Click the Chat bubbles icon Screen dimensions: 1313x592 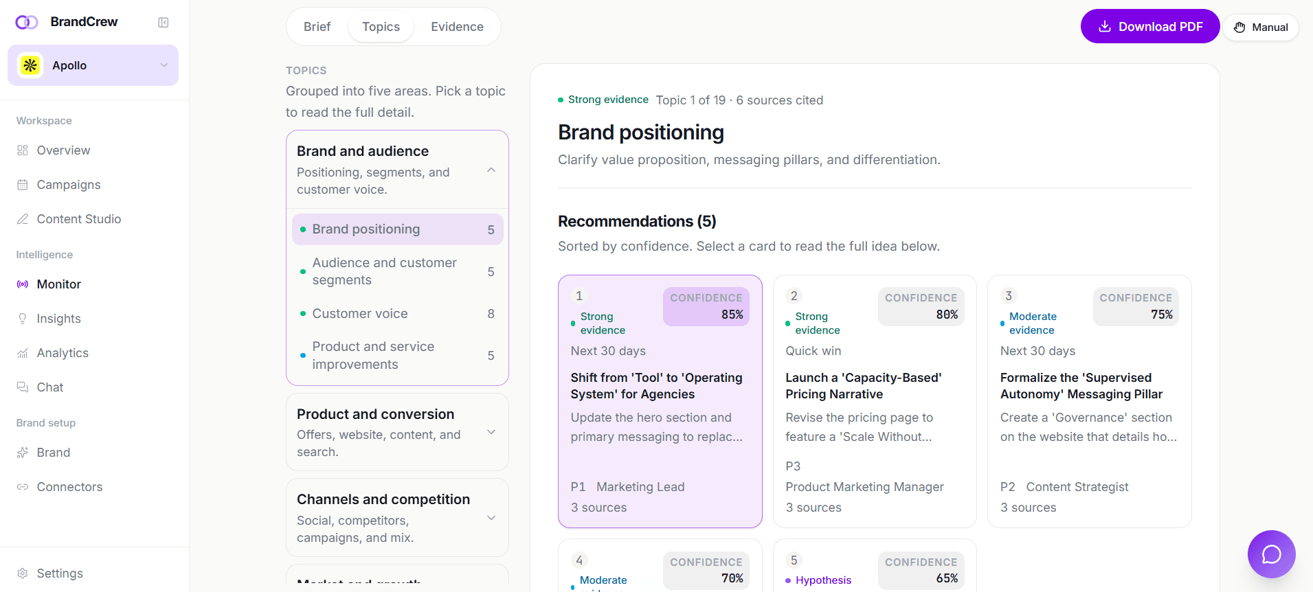pyautogui.click(x=23, y=387)
